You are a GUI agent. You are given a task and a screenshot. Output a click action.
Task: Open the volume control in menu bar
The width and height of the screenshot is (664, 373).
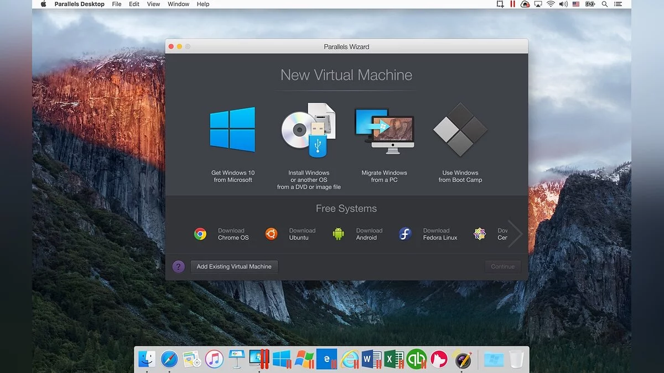click(563, 4)
